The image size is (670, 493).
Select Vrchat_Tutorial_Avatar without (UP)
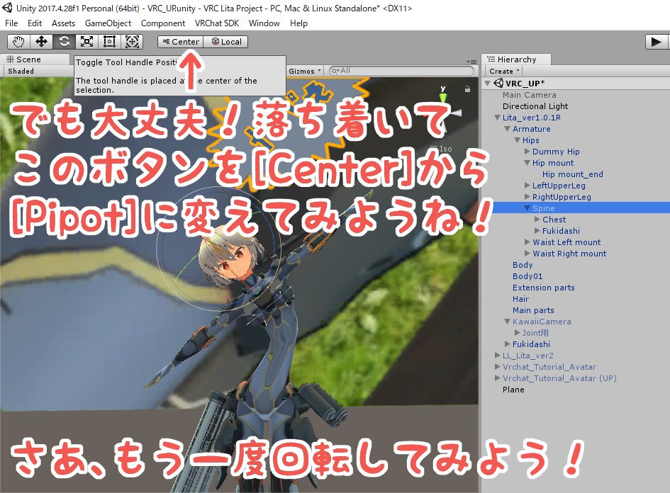click(x=549, y=367)
